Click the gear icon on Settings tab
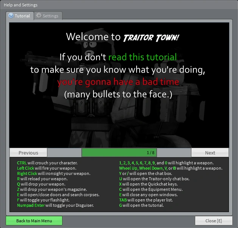 39,16
